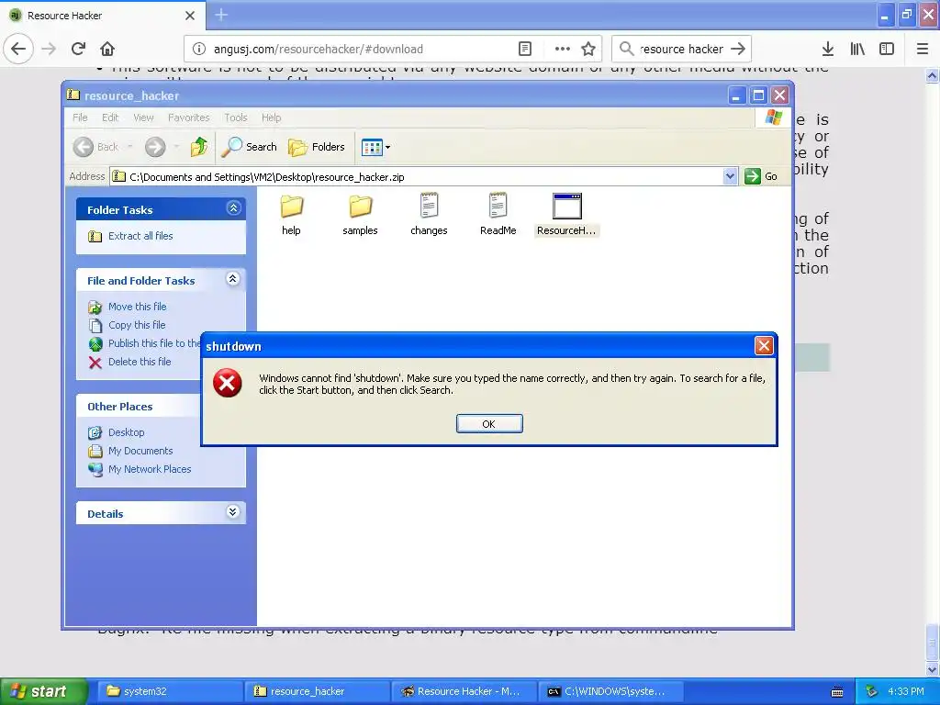Bookmark this page with the star

tap(588, 50)
